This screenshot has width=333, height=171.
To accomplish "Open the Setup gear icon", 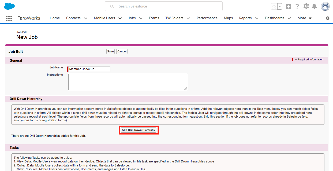I will [x=306, y=6].
